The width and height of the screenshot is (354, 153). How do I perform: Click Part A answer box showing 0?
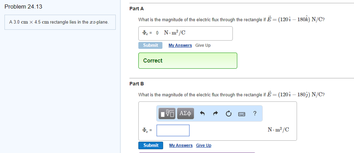click(185, 33)
